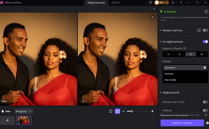Click the crop tool icon
The image size is (209, 129).
[154, 9]
